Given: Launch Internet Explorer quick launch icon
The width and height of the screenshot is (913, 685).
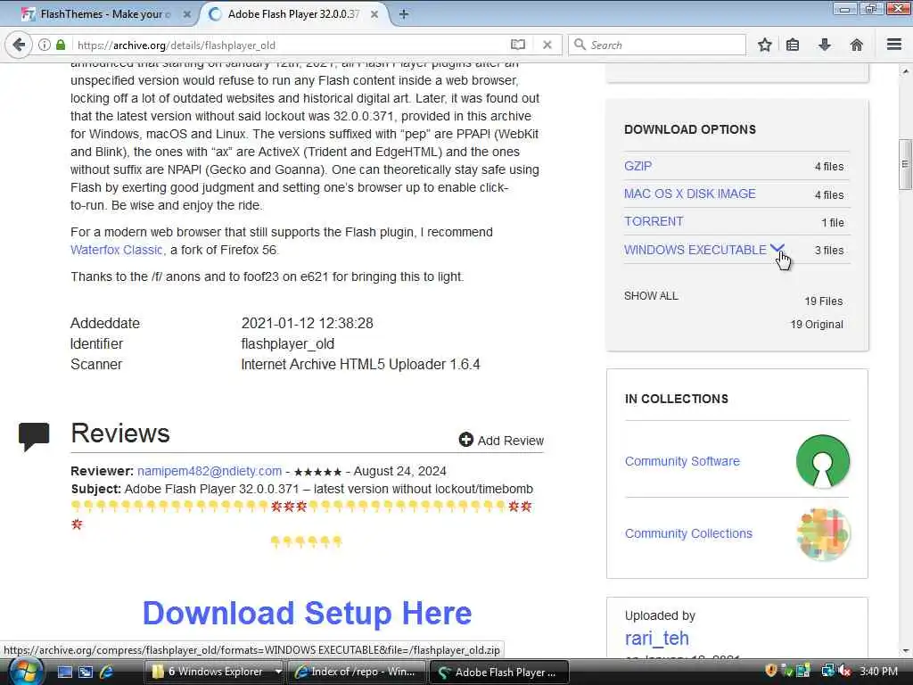Looking at the screenshot, I should [107, 673].
